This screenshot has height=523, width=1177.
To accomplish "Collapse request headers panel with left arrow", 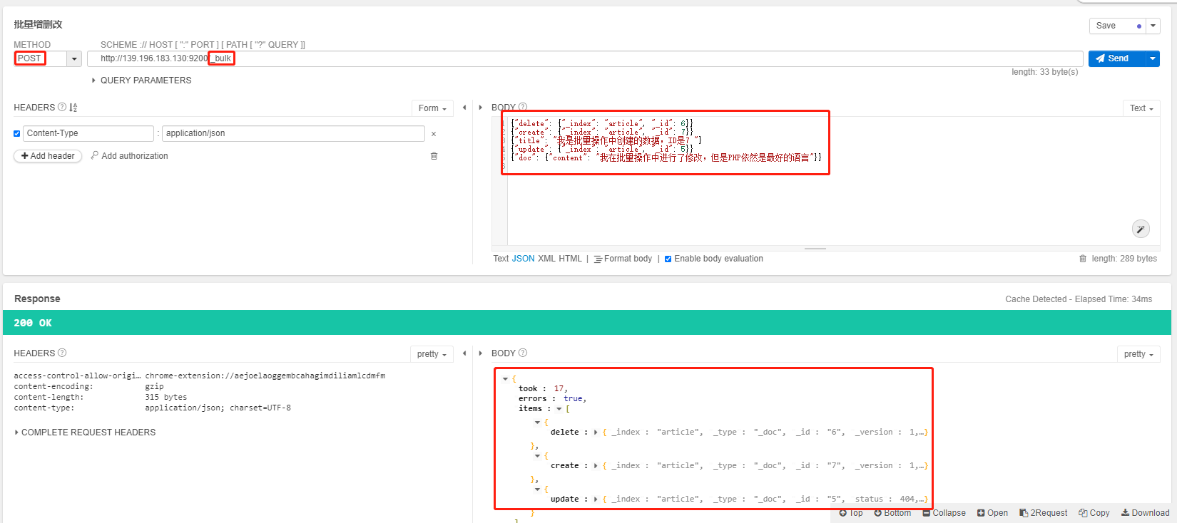I will click(464, 108).
